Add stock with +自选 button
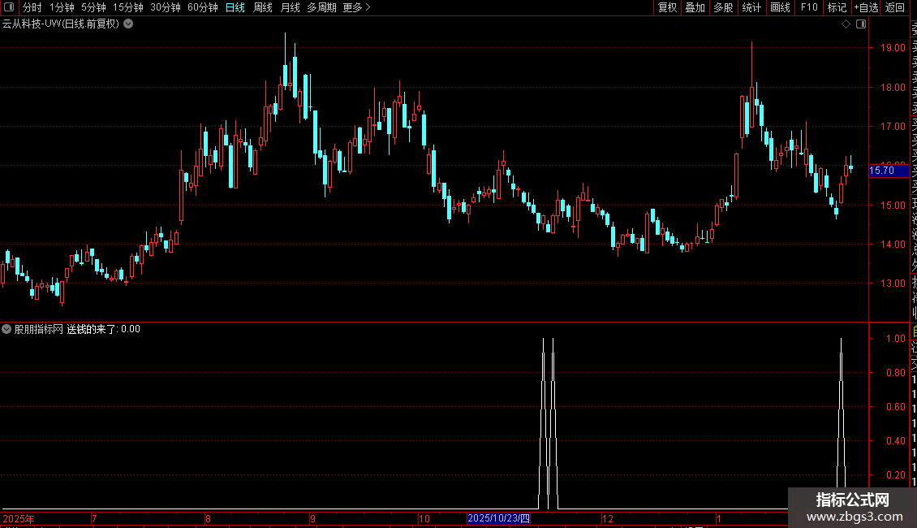The width and height of the screenshot is (917, 528). [x=866, y=7]
